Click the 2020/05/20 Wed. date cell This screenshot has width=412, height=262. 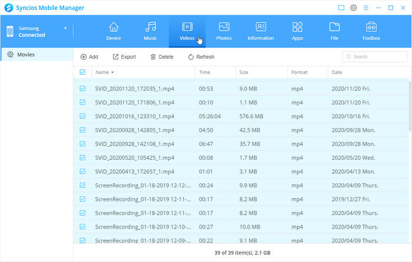pos(353,157)
